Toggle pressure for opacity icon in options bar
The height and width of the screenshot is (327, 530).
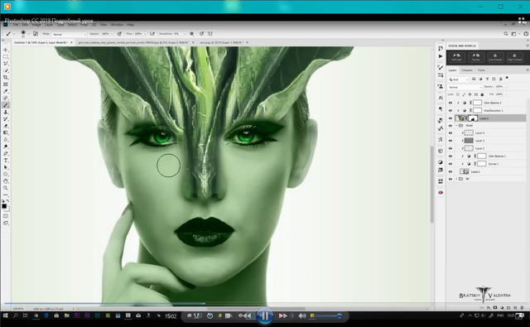(x=119, y=34)
